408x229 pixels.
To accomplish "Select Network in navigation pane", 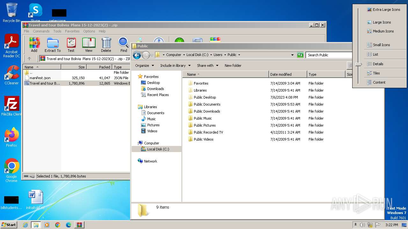I will pyautogui.click(x=150, y=161).
